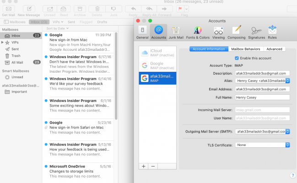
Task: Click the Reply arrow icon
Action: pos(133,9)
